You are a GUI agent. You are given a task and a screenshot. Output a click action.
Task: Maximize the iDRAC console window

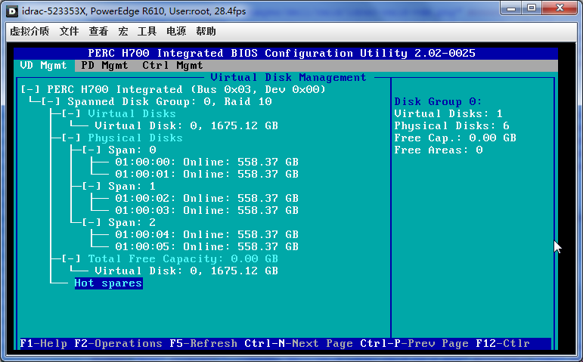click(x=533, y=10)
